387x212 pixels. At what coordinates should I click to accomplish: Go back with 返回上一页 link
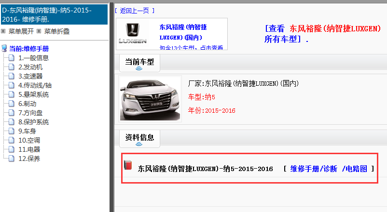tap(135, 11)
